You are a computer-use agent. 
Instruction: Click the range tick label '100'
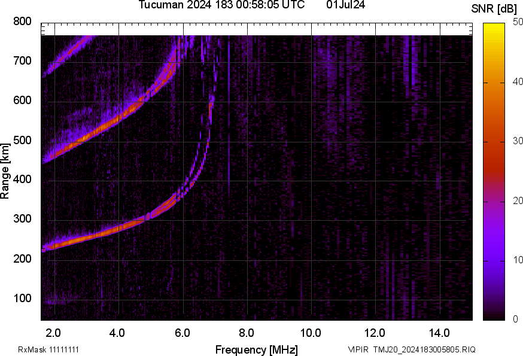coord(22,298)
